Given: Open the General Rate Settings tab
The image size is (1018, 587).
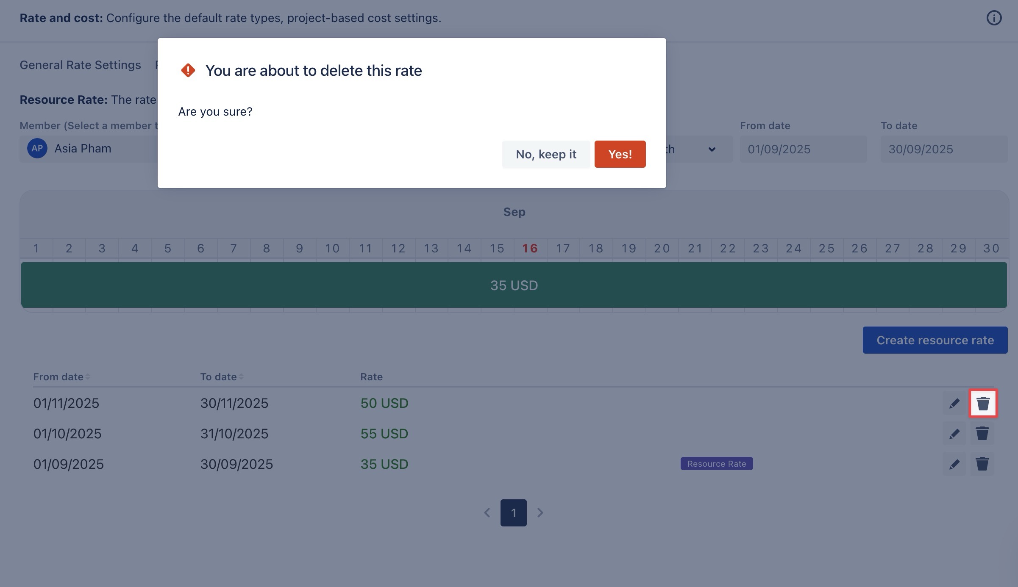Looking at the screenshot, I should tap(80, 65).
